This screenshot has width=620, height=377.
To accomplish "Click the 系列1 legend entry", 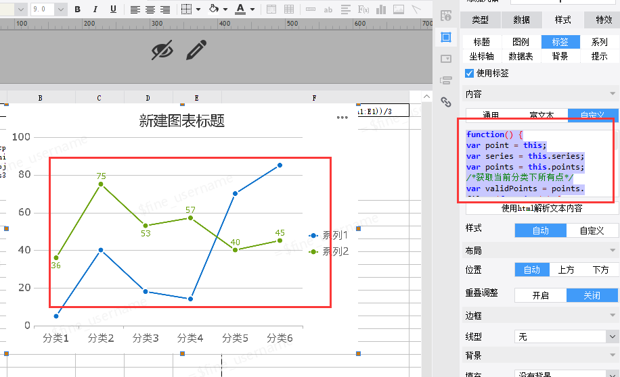I will pyautogui.click(x=328, y=235).
